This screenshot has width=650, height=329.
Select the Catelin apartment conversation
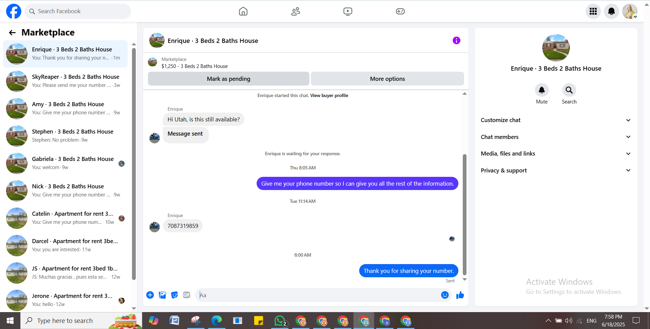coord(65,218)
